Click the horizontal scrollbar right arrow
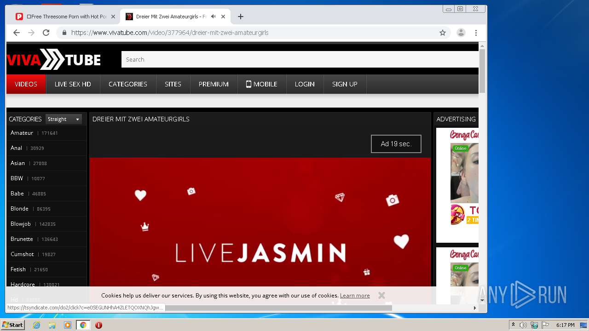589x331 pixels. point(475,308)
